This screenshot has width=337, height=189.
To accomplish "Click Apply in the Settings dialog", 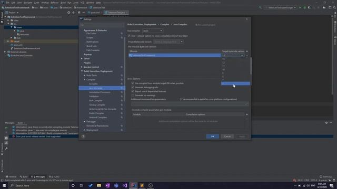I will coord(242,136).
